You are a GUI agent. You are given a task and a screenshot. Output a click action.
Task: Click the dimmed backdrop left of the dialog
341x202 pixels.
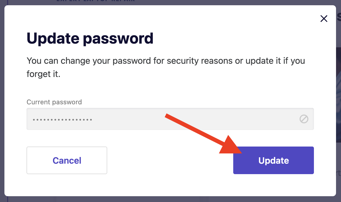coord(2,110)
